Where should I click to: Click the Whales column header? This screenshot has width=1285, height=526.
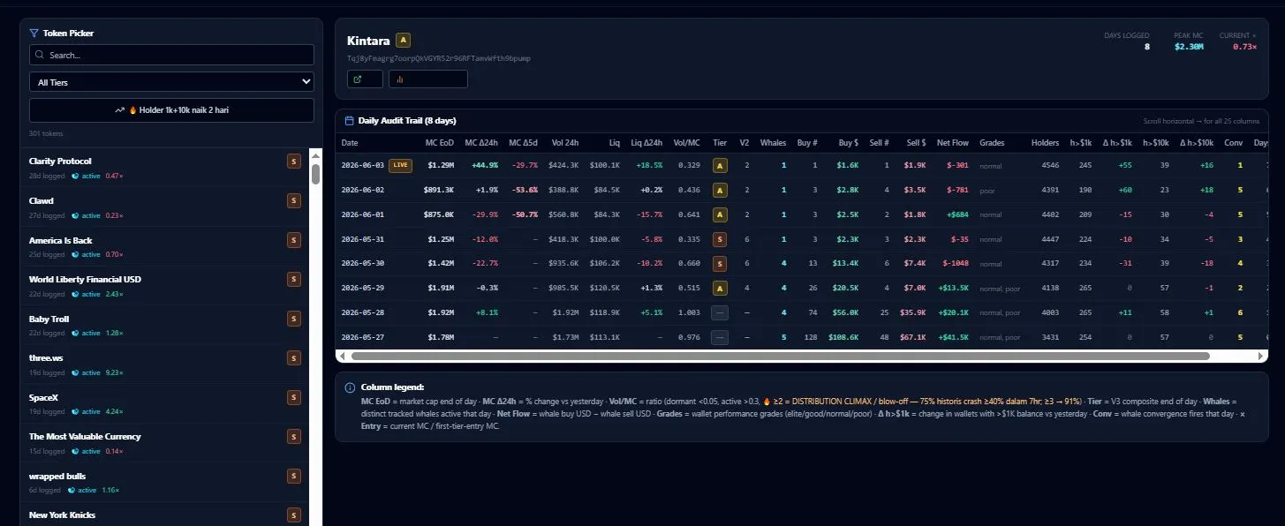[773, 142]
